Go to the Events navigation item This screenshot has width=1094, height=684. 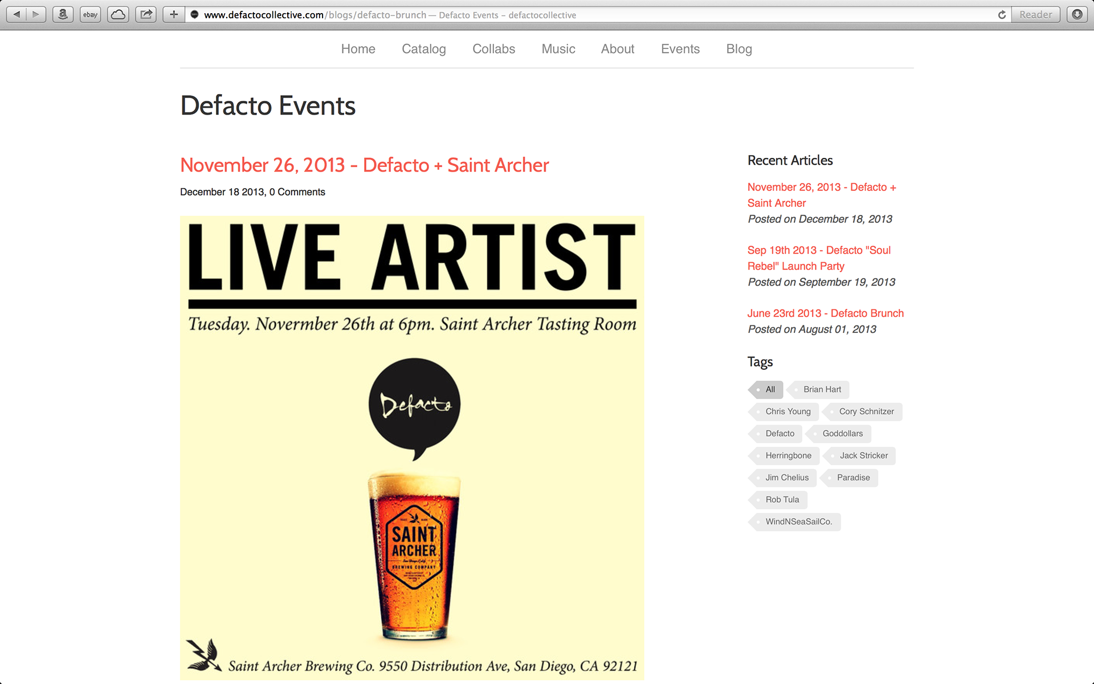[x=680, y=49]
